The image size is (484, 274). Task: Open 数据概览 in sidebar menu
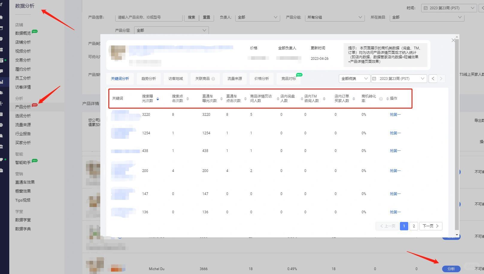pyautogui.click(x=23, y=33)
